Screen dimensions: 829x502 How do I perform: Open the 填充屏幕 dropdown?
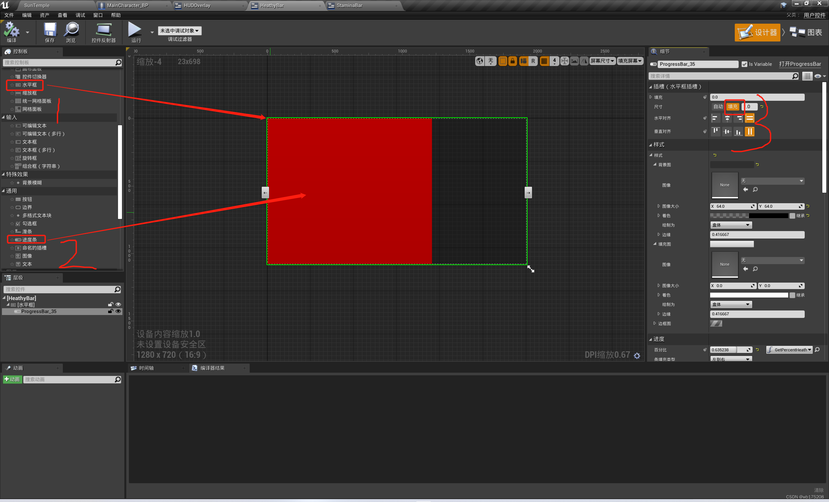(x=630, y=61)
